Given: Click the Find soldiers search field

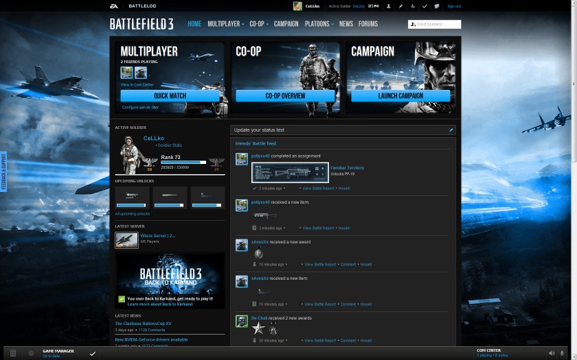Looking at the screenshot, I should pyautogui.click(x=434, y=24).
